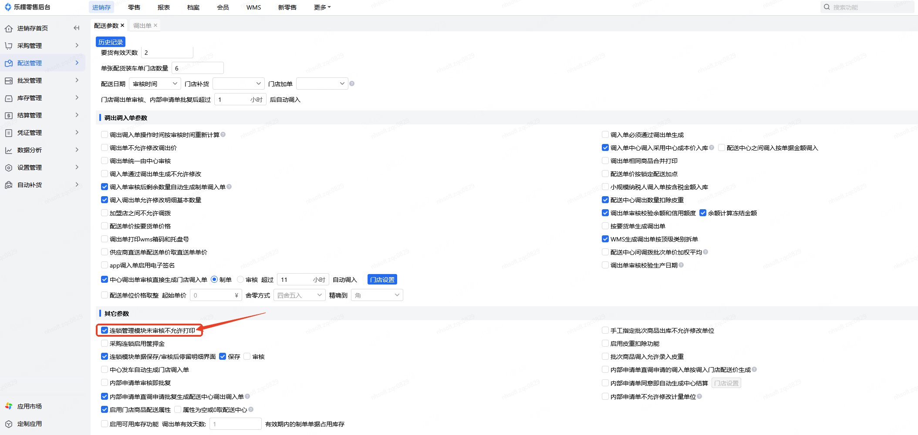
Task: Click help icon beside 调入单中心调入采用中心成本价入库
Action: click(712, 147)
